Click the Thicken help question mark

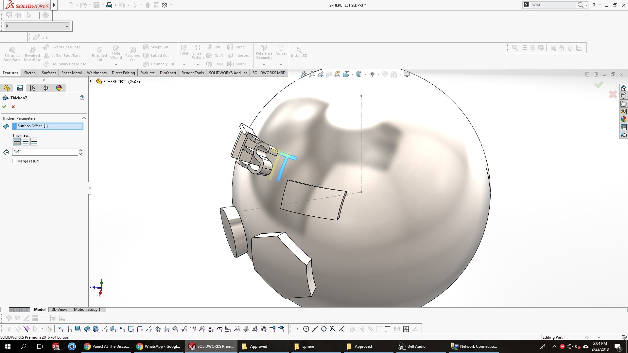82,98
